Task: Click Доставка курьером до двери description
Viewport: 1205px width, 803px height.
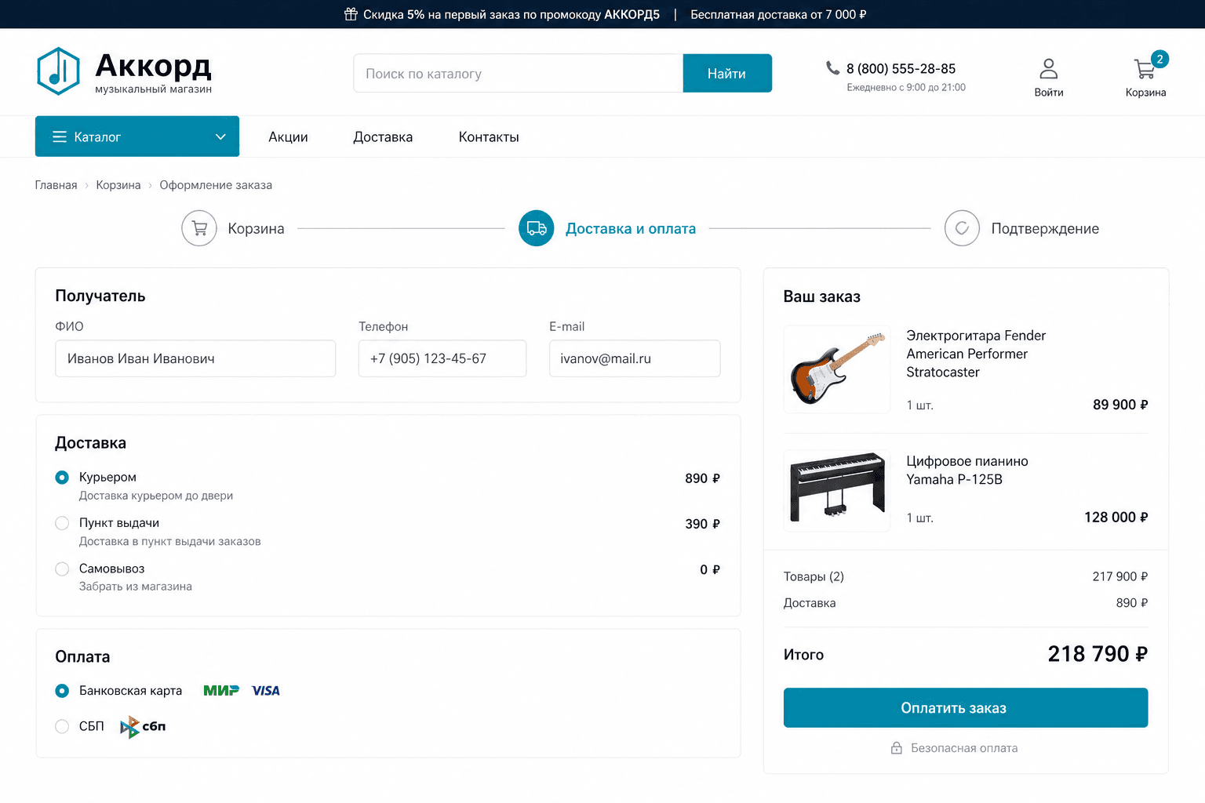Action: click(x=156, y=496)
